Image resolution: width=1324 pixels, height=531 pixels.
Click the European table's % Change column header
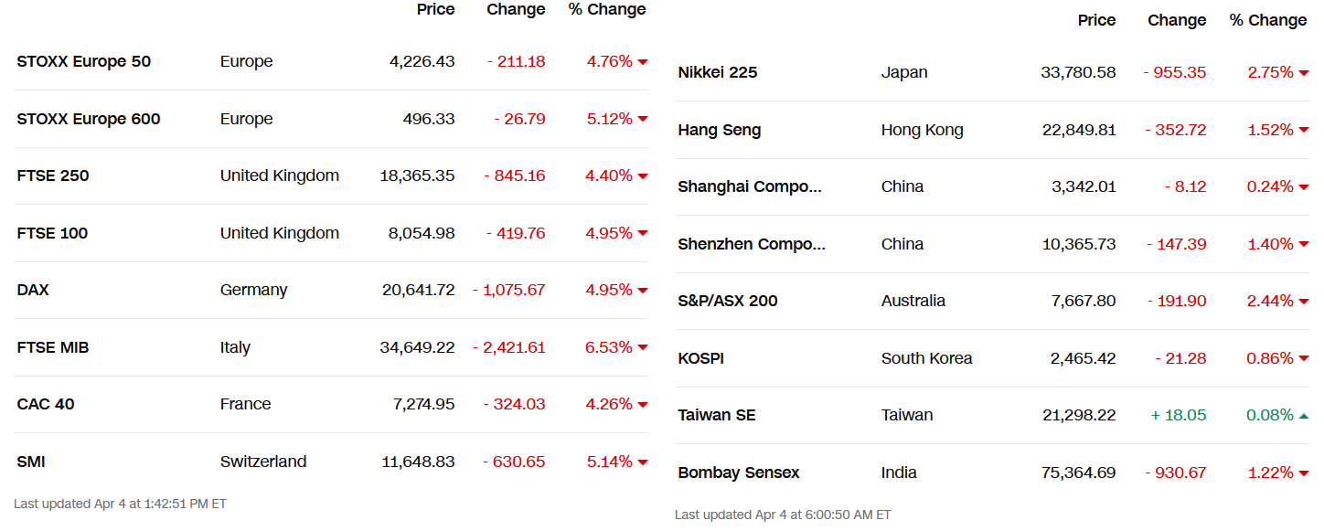pos(607,9)
